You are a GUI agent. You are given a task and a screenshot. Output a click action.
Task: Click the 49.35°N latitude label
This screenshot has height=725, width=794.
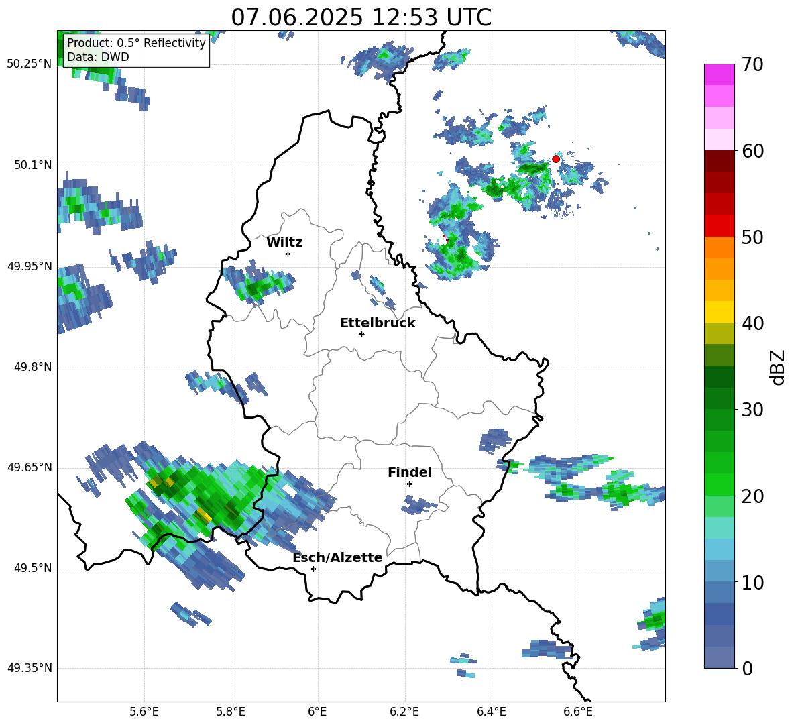[29, 668]
